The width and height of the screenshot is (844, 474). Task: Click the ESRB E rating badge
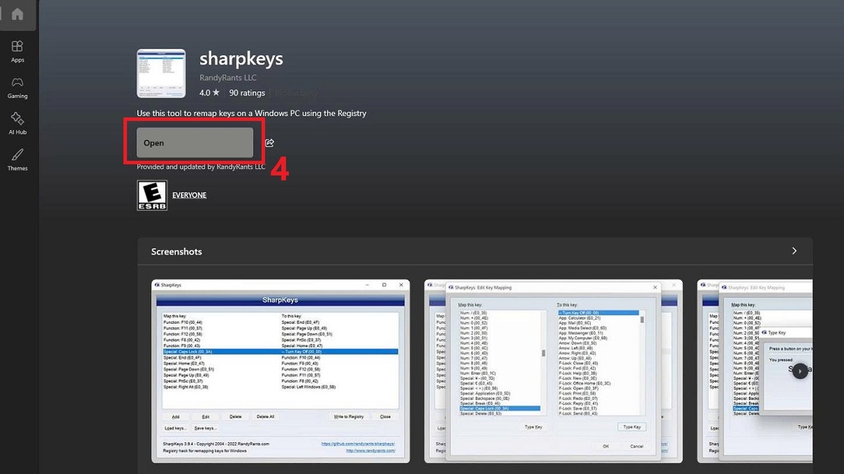point(152,195)
